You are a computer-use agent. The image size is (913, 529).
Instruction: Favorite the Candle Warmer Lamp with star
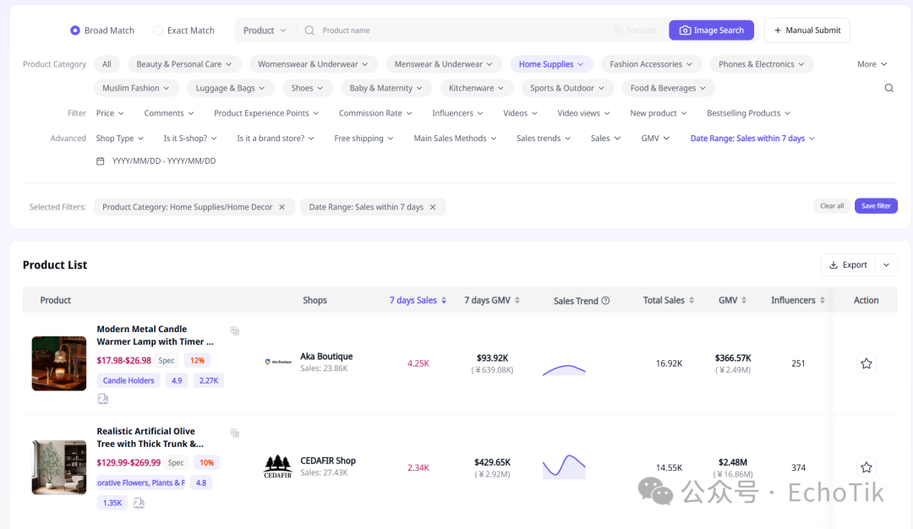(867, 363)
